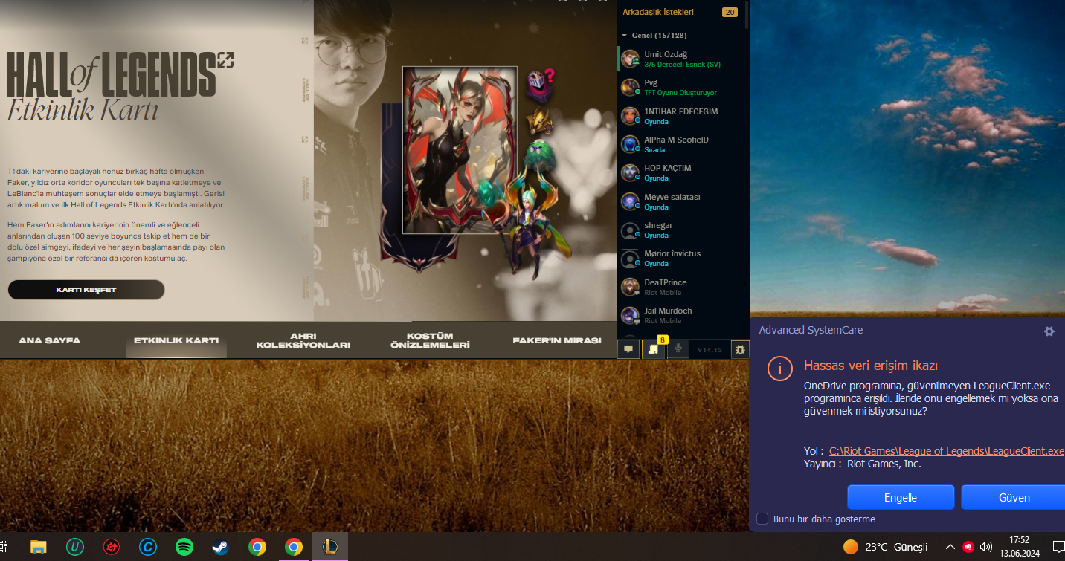Select the ETKİNLİK KARTI tab
The width and height of the screenshot is (1065, 561).
[176, 340]
